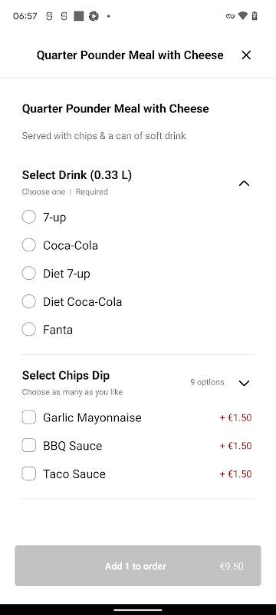Viewport: 276px width, 615px height.
Task: Choose Coca-Cola radio button
Action: (x=28, y=245)
